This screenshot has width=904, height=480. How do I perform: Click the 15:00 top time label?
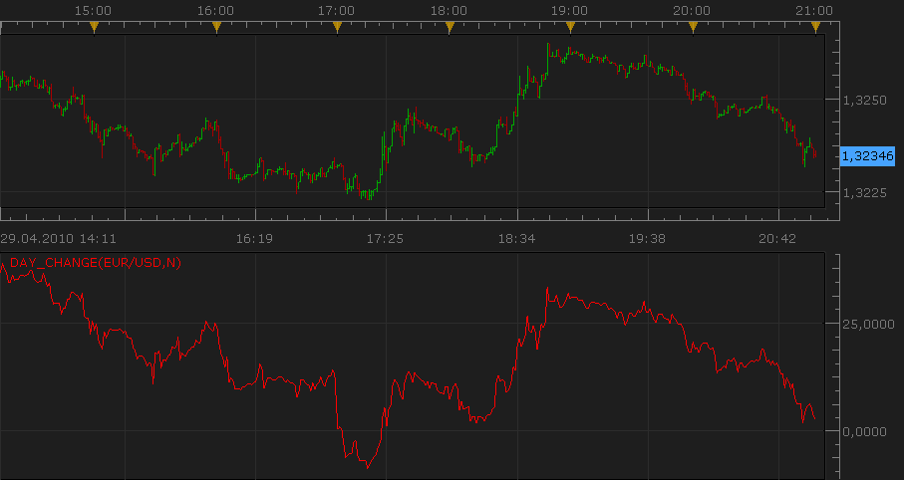point(93,10)
